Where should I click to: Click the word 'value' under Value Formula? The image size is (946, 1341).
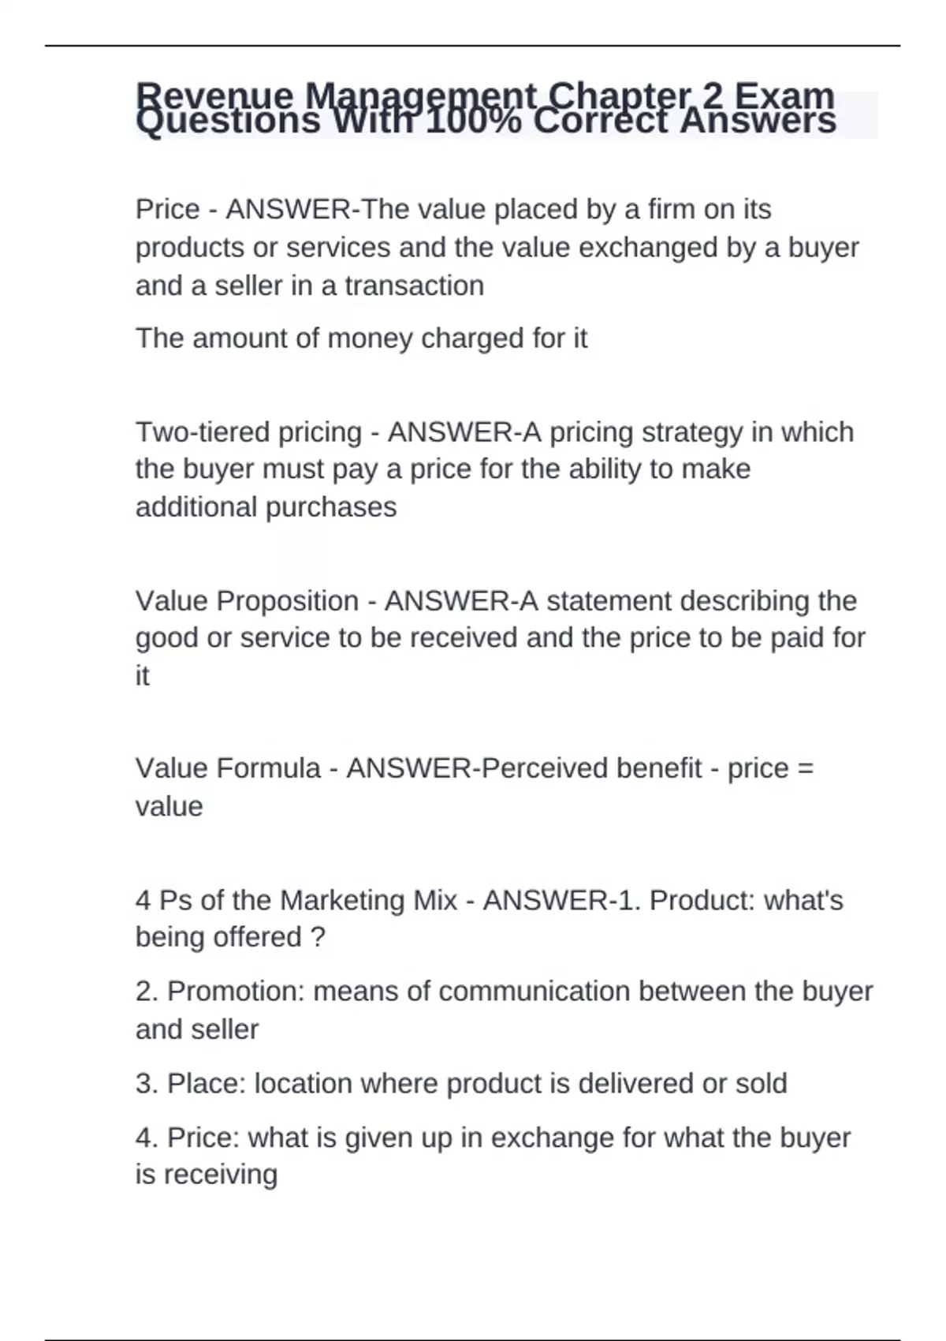click(169, 806)
